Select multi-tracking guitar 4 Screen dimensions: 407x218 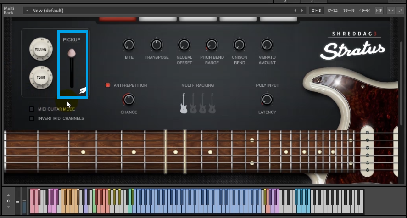click(212, 103)
